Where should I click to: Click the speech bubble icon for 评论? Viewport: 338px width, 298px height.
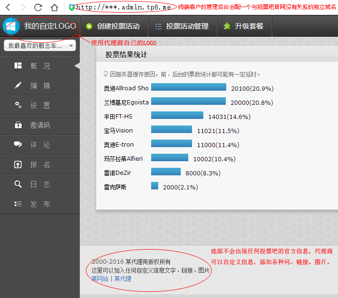[x=18, y=145]
